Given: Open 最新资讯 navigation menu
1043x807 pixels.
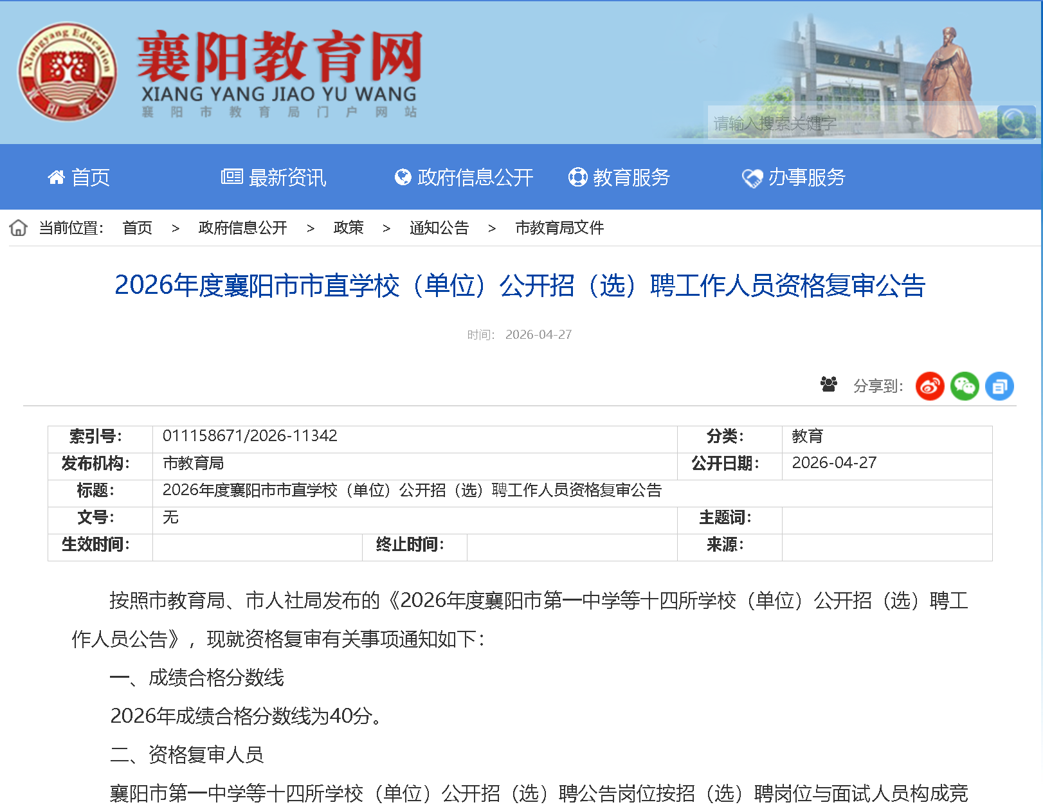Looking at the screenshot, I should tap(273, 177).
